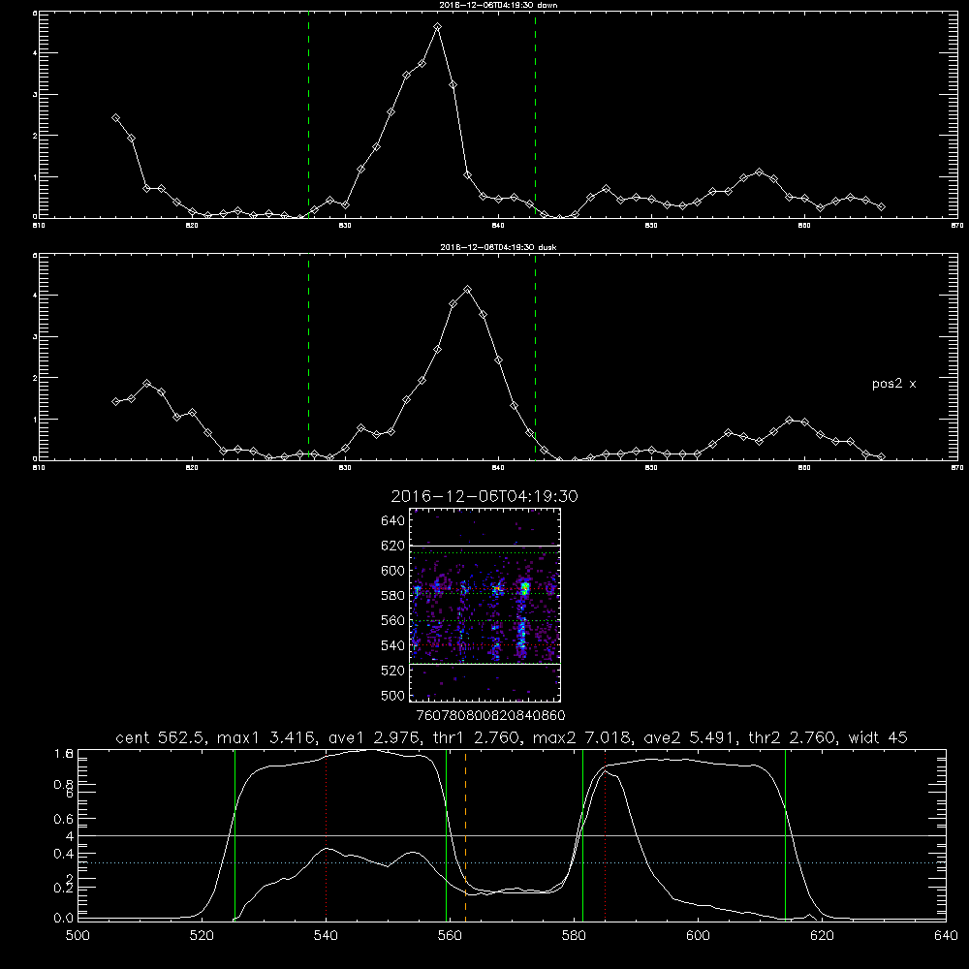
Task: Click the large timestamp title above the heatmap
Action: [484, 496]
